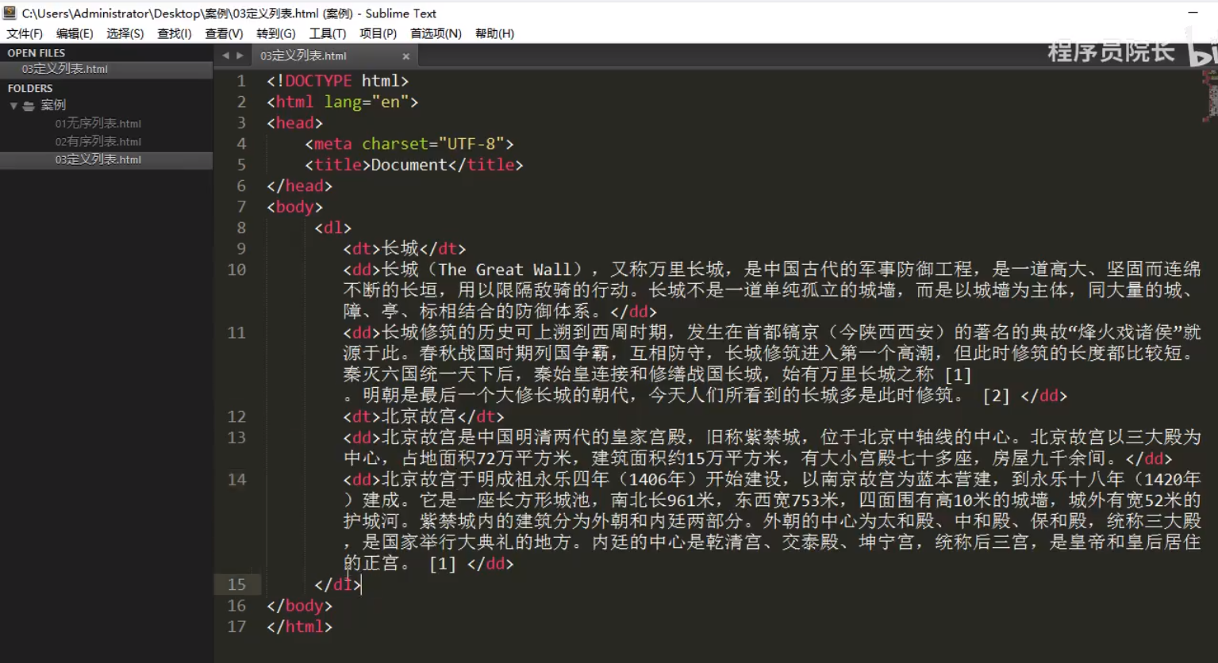This screenshot has height=663, width=1218.
Task: Click the meta charset="UTF-8" line
Action: click(x=409, y=144)
